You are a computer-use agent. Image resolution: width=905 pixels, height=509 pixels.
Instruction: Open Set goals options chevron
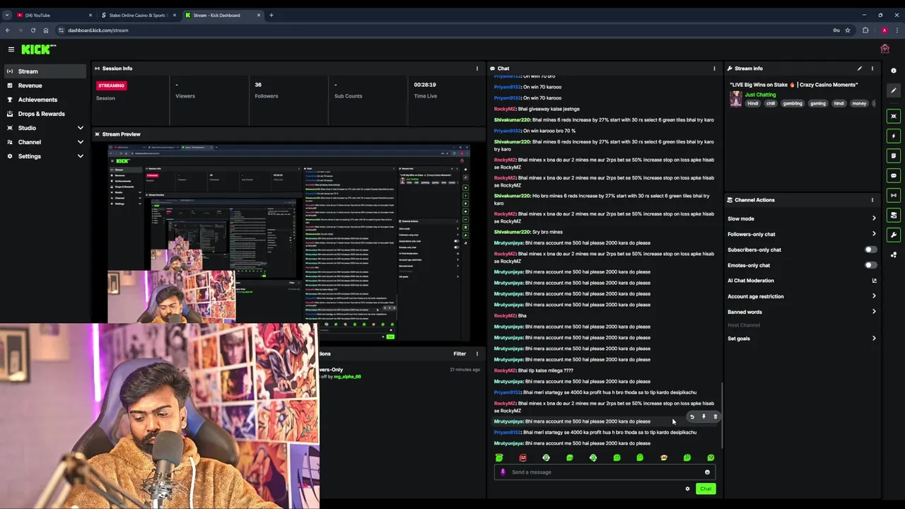coord(874,339)
